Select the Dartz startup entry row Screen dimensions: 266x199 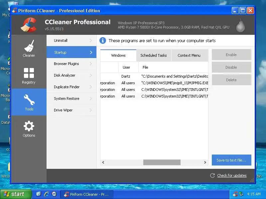154,76
